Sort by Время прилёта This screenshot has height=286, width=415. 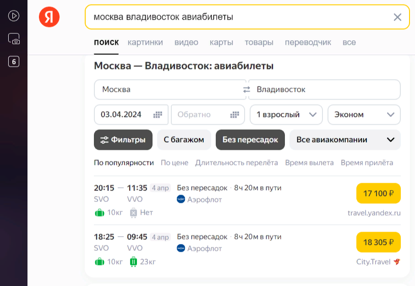pyautogui.click(x=367, y=163)
